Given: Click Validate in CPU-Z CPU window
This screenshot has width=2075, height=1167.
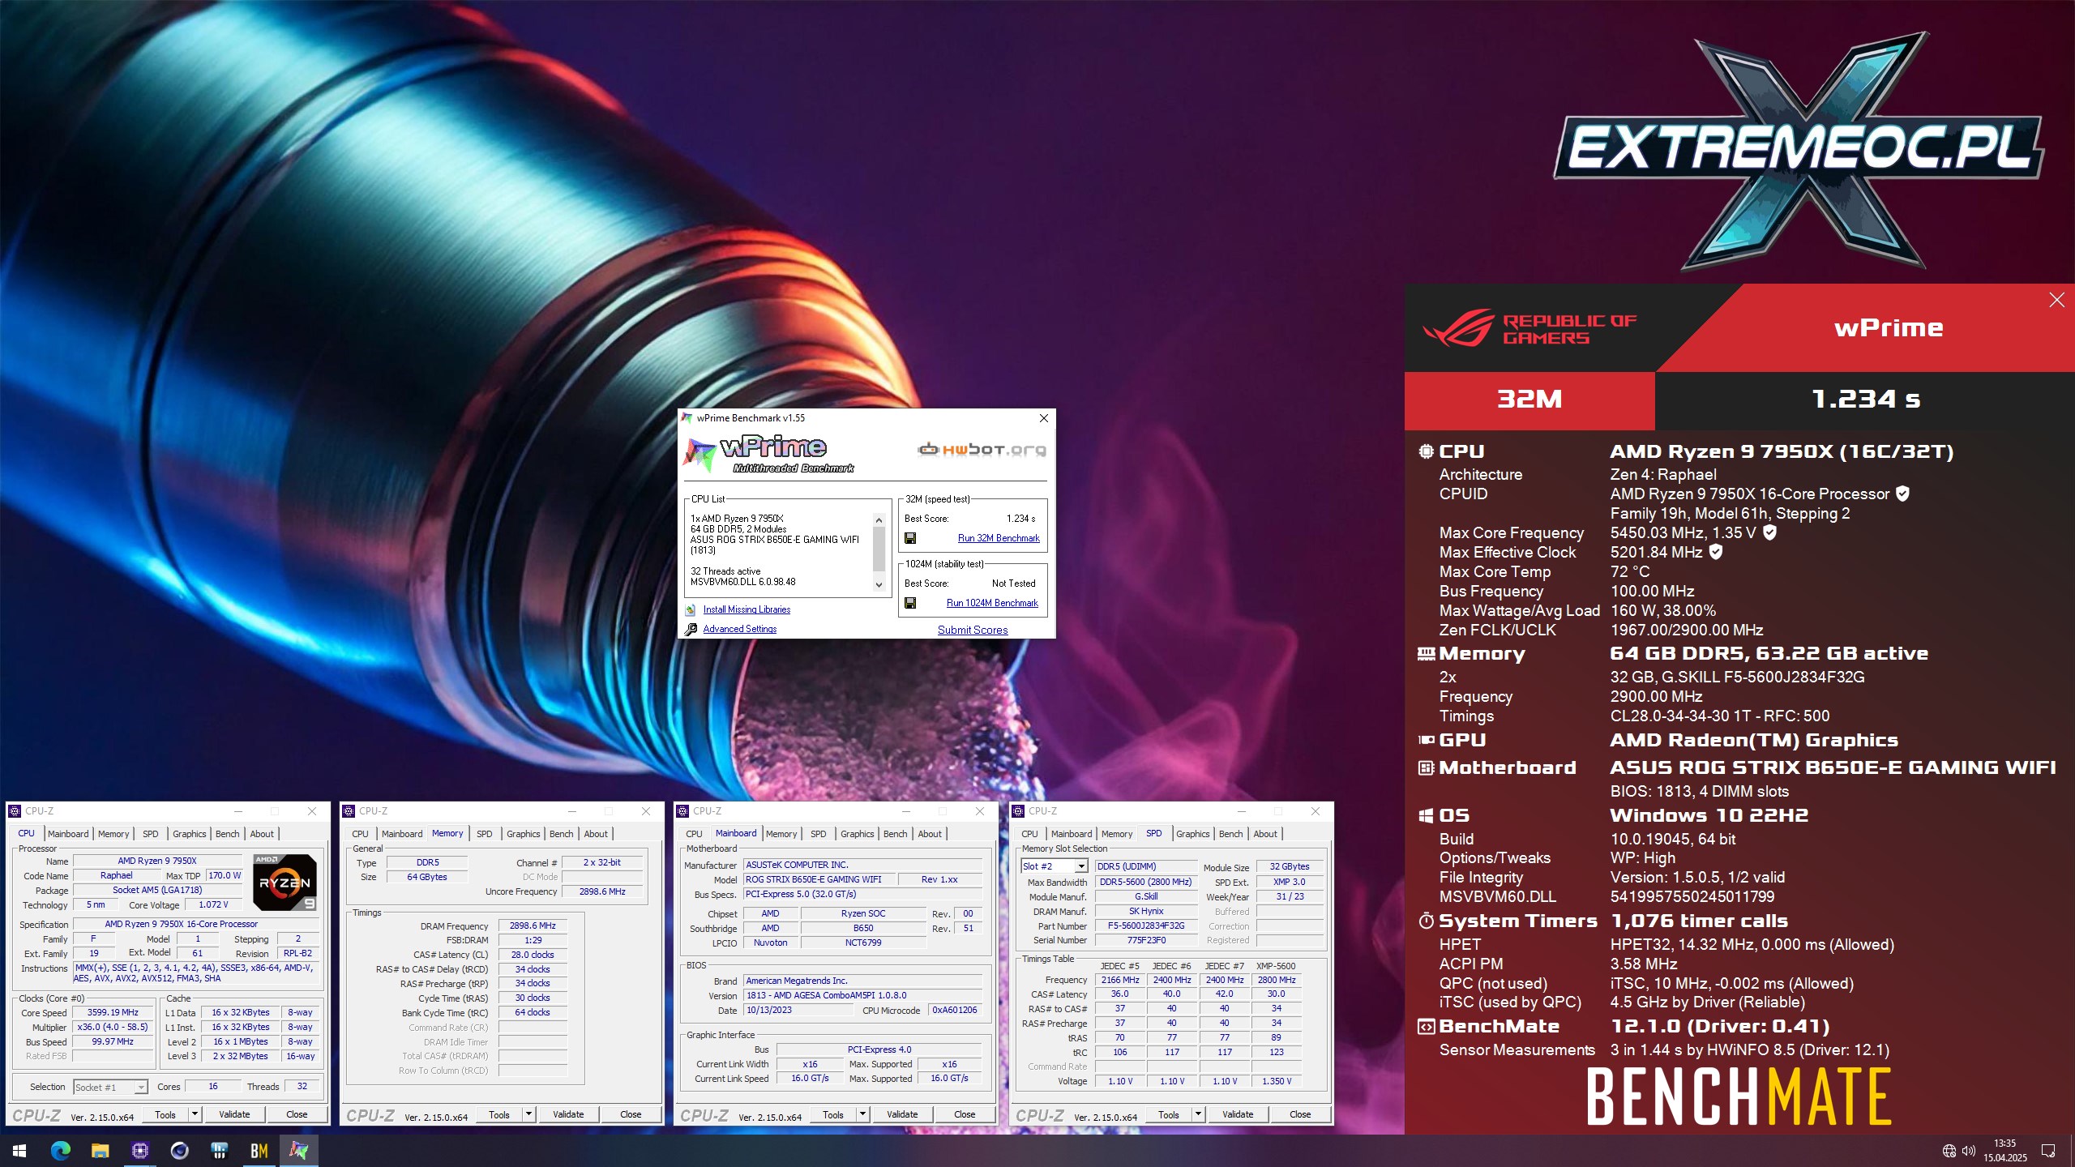Looking at the screenshot, I should pos(234,1114).
